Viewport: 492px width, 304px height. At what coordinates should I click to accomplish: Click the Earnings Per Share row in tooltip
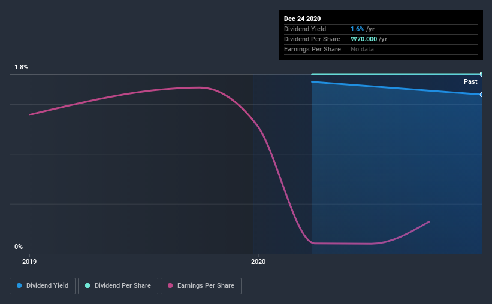(381, 49)
